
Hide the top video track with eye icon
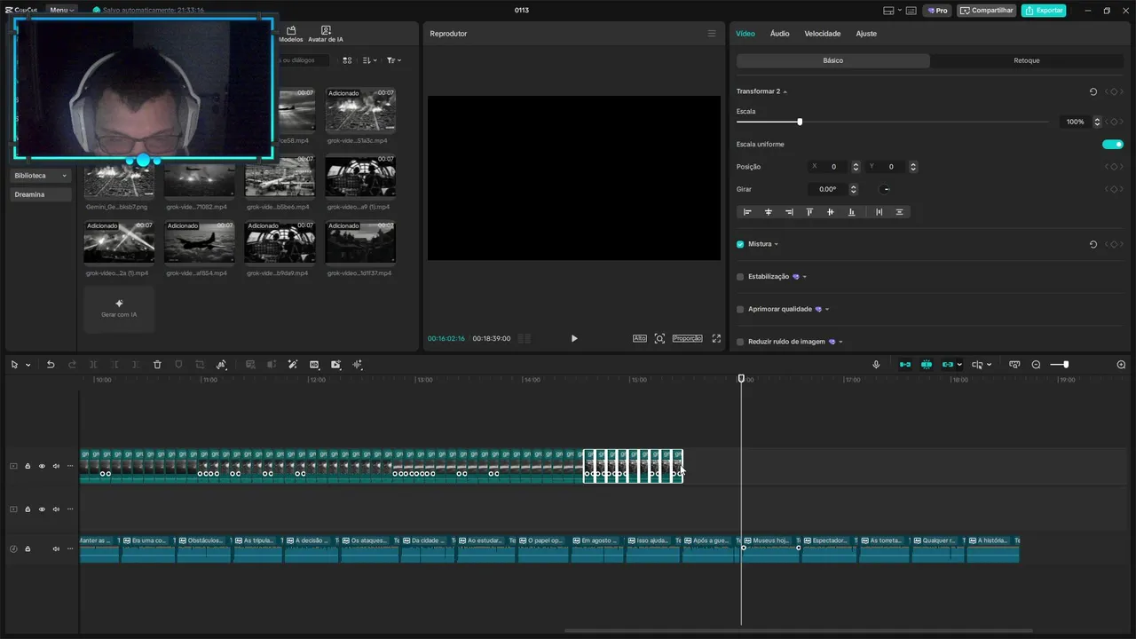coord(41,466)
